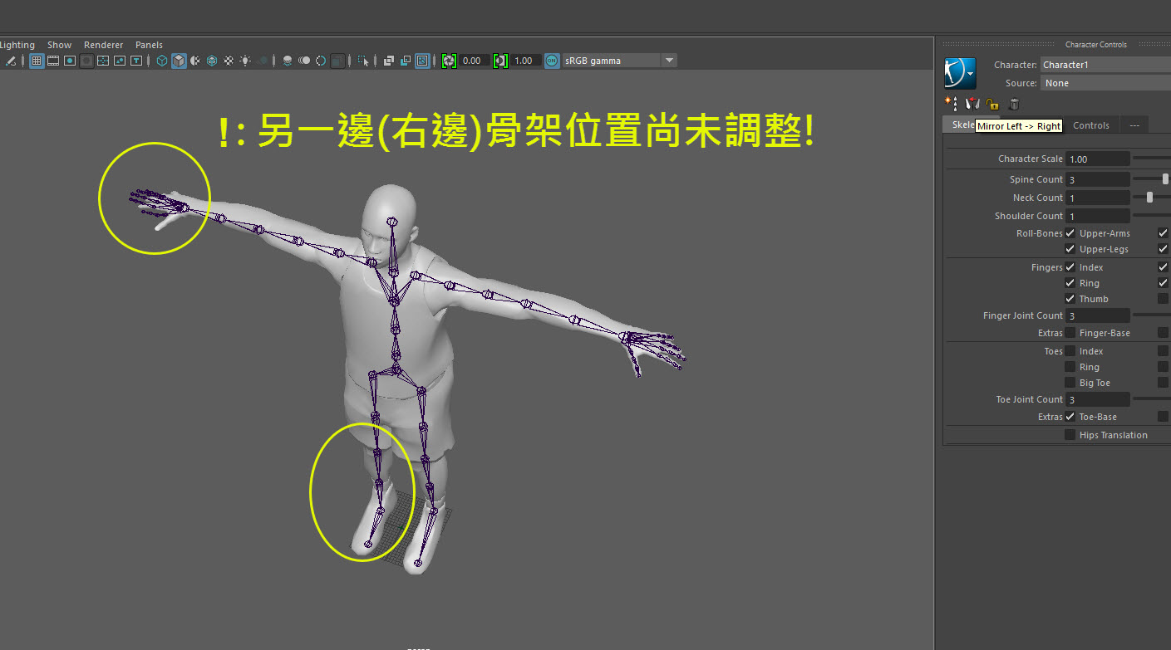Screen dimensions: 1171x650
Task: Open the Panels menu
Action: coord(150,45)
